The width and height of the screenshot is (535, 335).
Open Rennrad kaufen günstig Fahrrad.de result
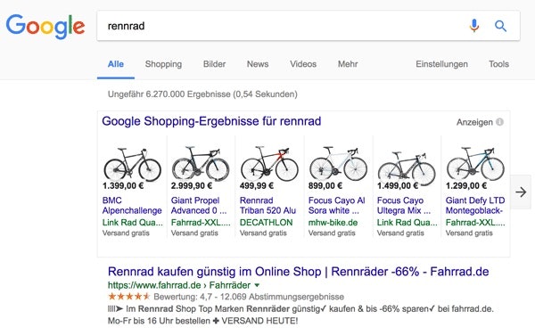coord(298,272)
